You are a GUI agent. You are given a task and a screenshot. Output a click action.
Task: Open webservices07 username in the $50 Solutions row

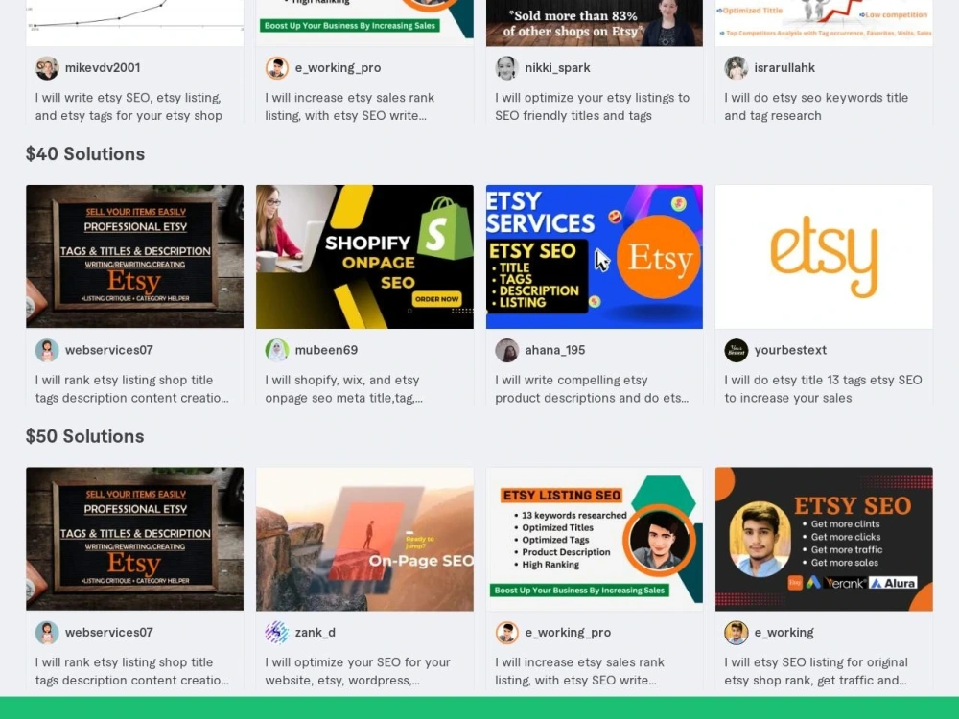109,633
